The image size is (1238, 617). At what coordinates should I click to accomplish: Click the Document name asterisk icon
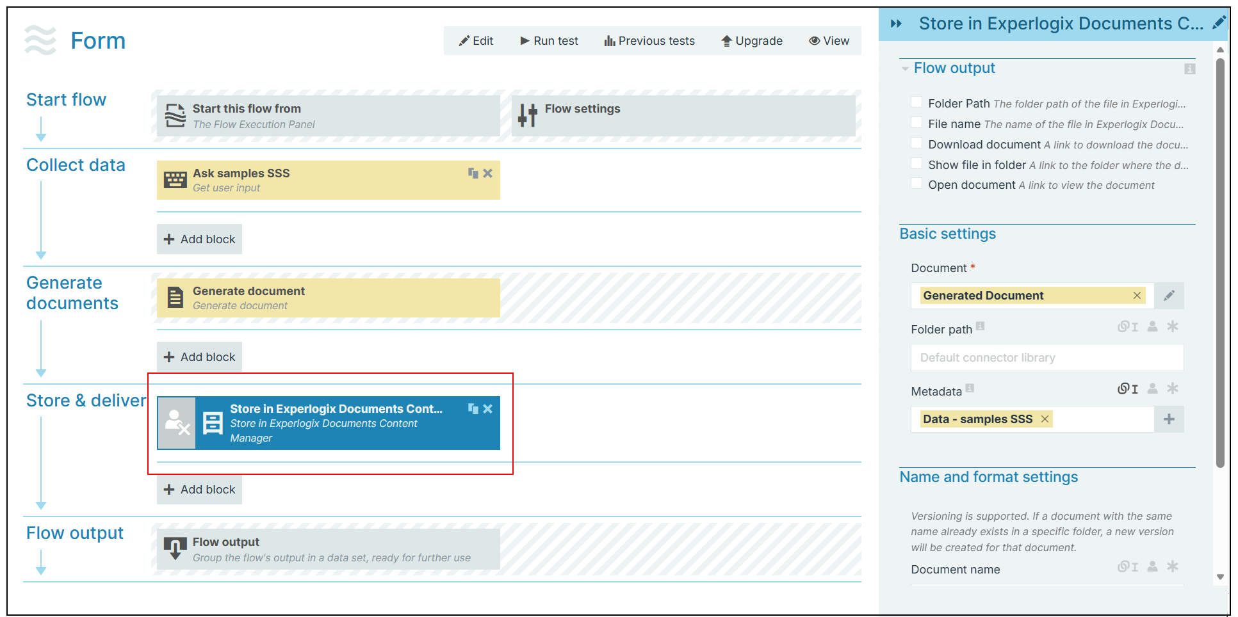click(1173, 566)
